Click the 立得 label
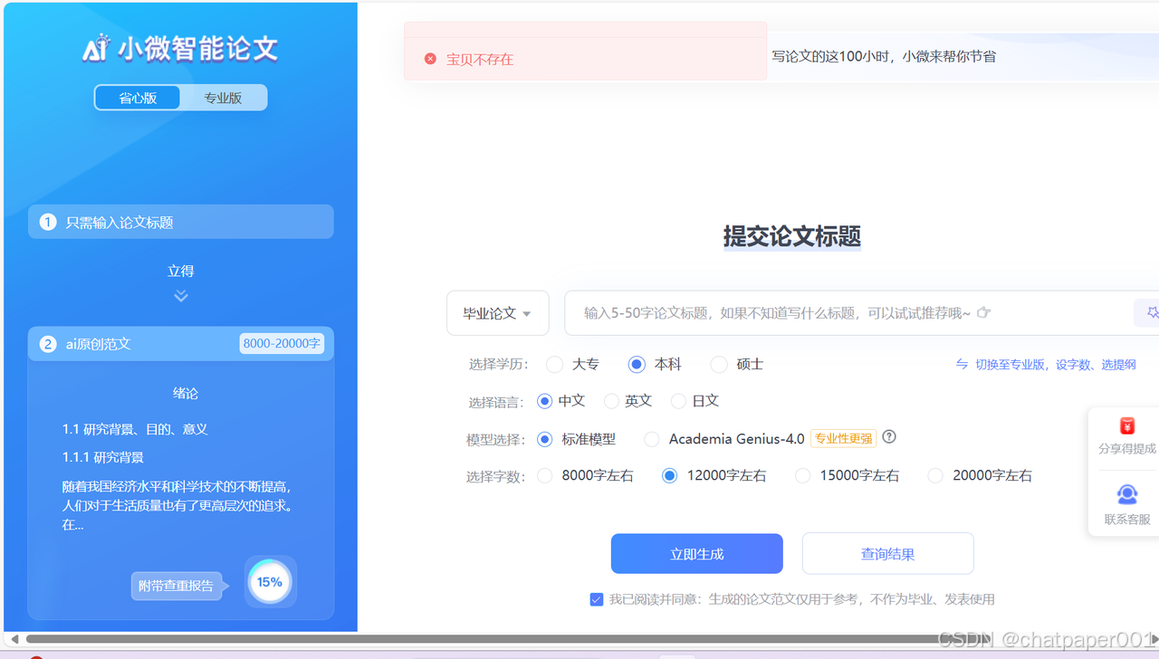Viewport: 1159px width, 659px height. coord(181,271)
